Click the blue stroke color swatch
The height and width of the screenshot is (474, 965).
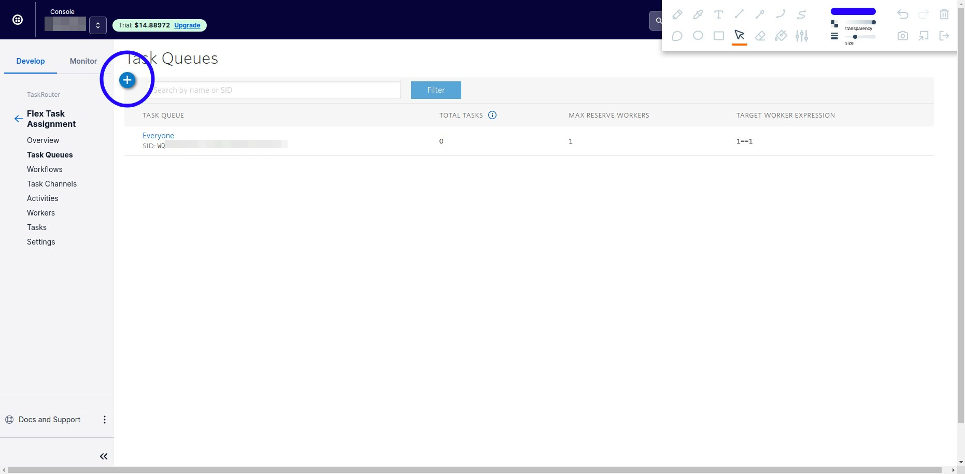[x=853, y=11]
